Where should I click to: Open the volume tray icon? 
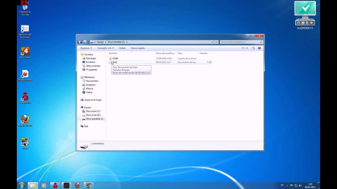tap(300, 186)
